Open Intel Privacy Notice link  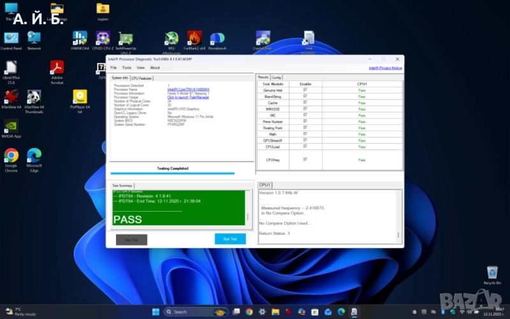[385, 68]
